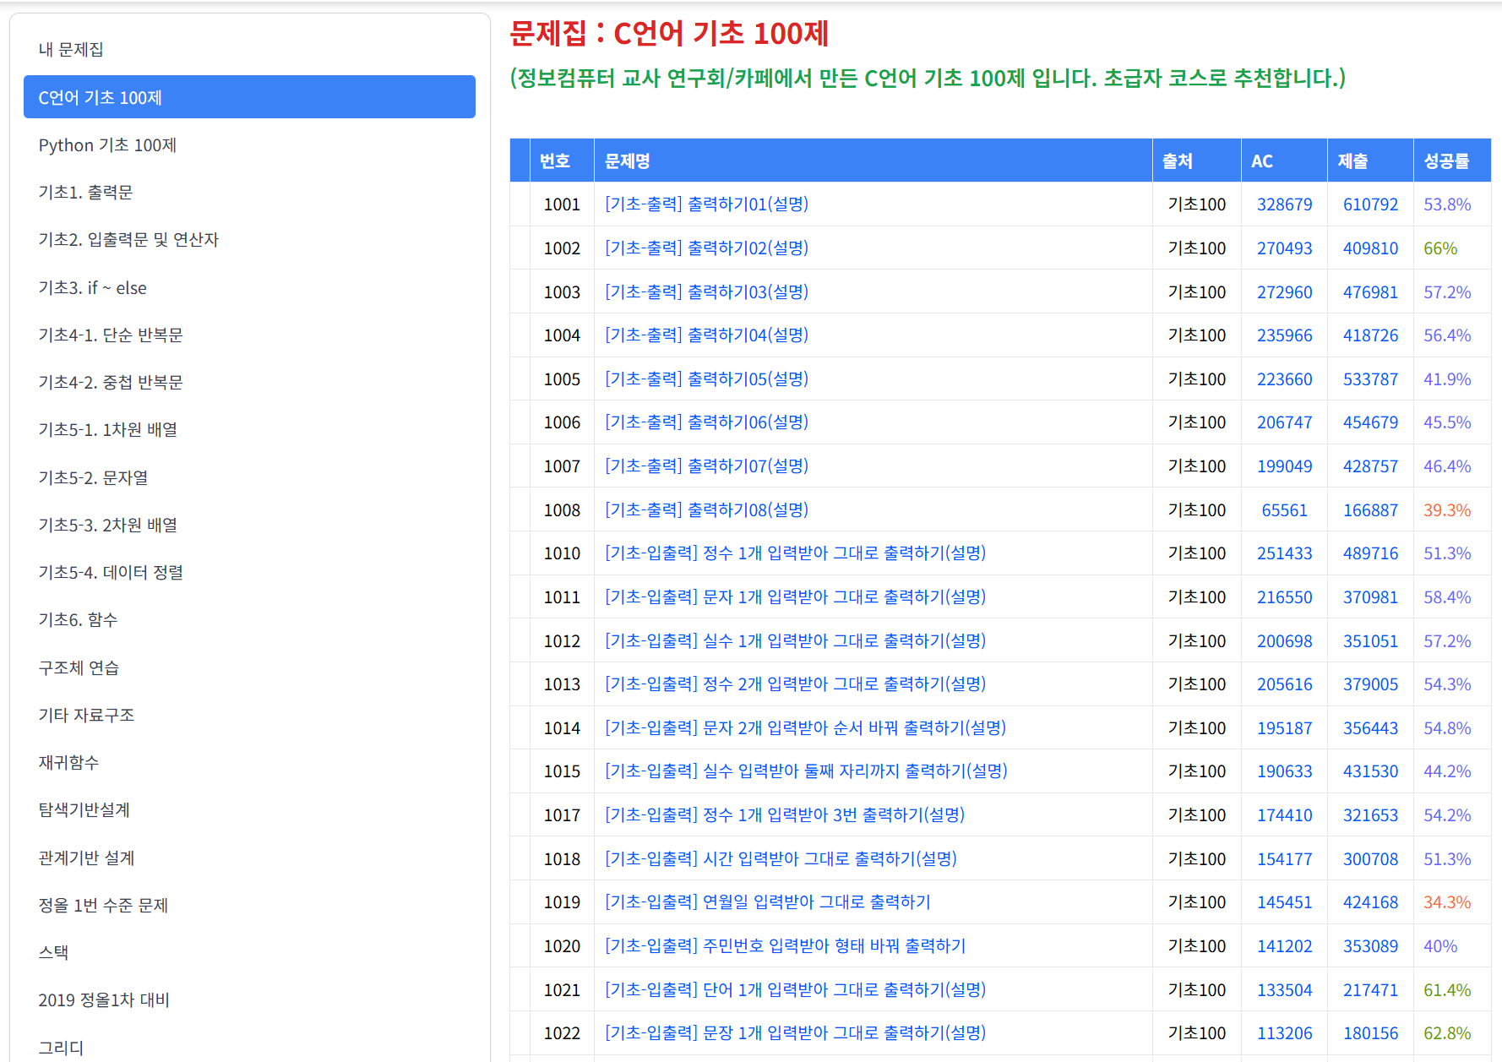Open the '스택' sidebar category
The image size is (1502, 1062).
tap(53, 953)
